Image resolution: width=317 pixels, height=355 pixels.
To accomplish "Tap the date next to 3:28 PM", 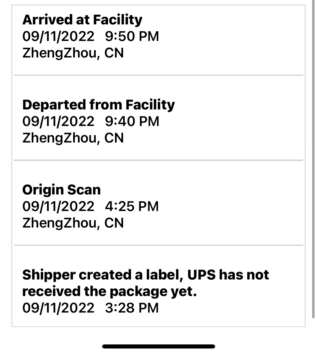I will point(58,308).
